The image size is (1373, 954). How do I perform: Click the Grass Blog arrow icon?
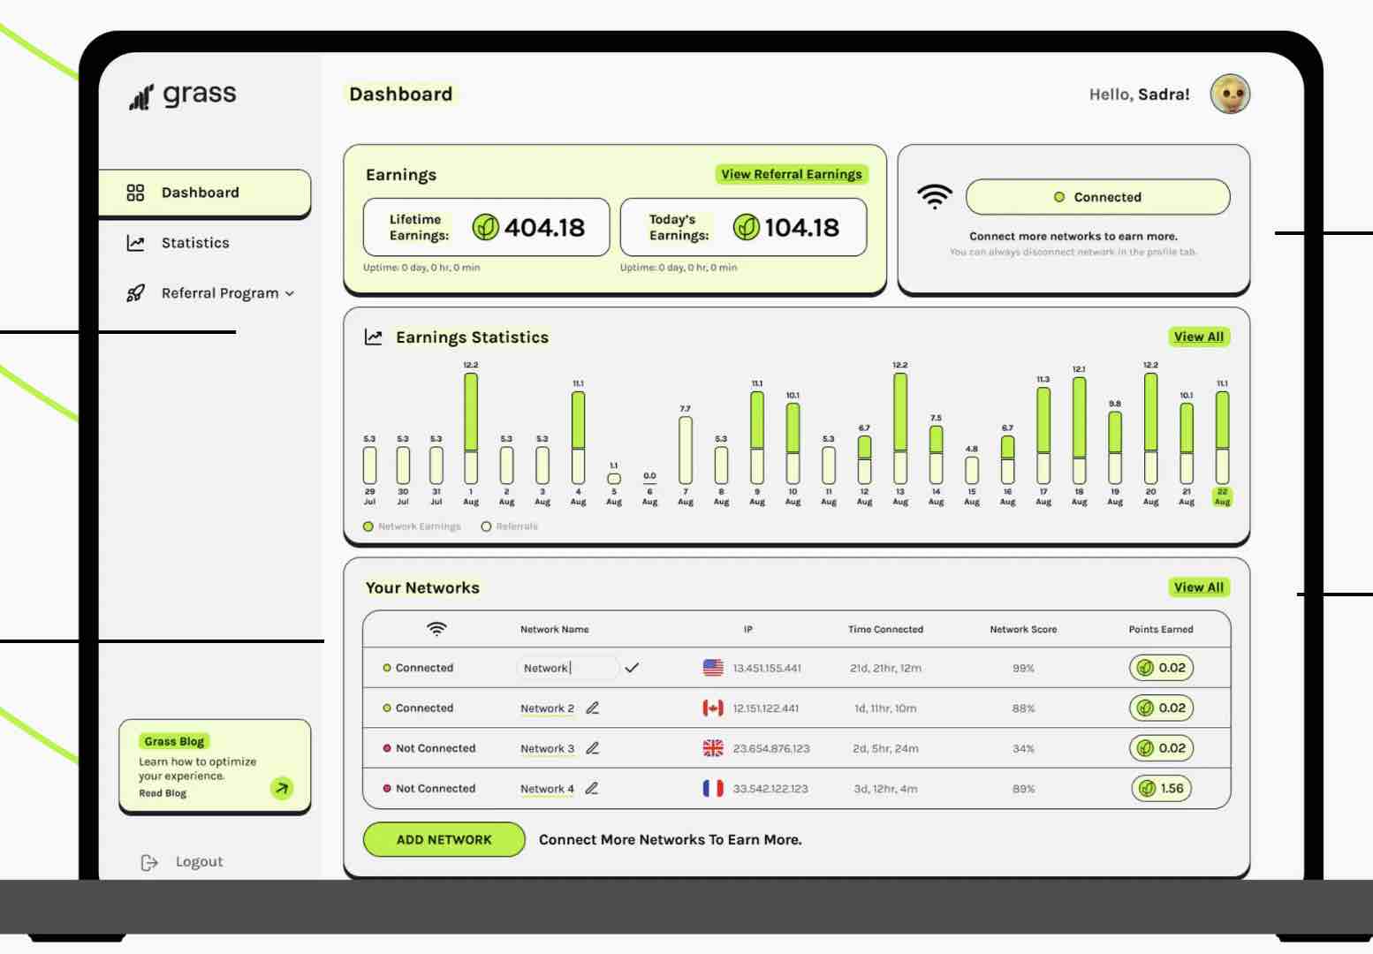[282, 788]
